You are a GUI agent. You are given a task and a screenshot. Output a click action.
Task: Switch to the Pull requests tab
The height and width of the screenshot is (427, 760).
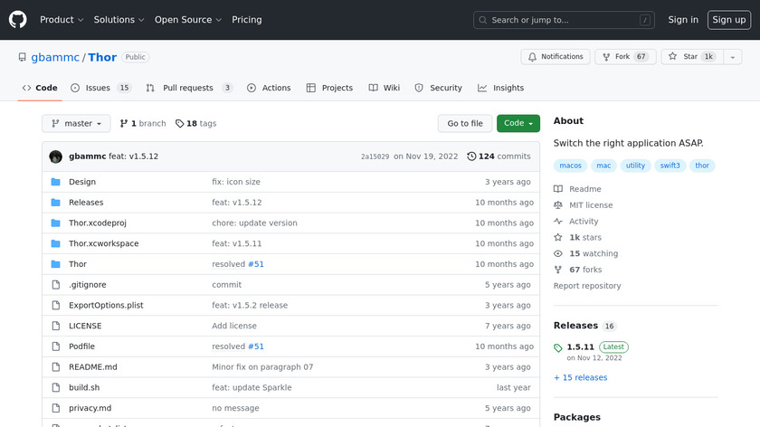click(189, 88)
